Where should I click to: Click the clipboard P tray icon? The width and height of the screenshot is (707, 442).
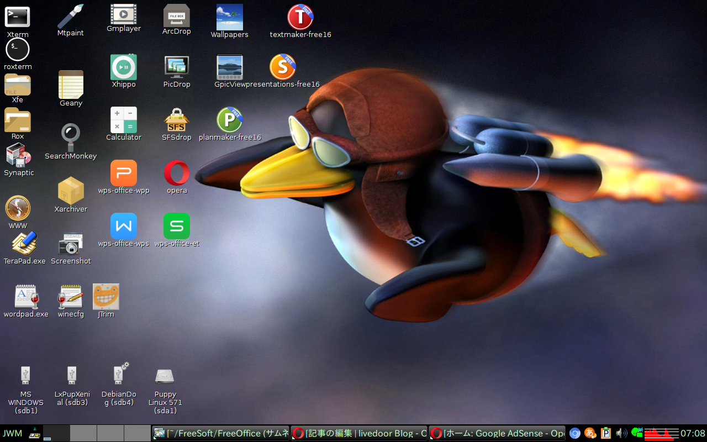[606, 433]
